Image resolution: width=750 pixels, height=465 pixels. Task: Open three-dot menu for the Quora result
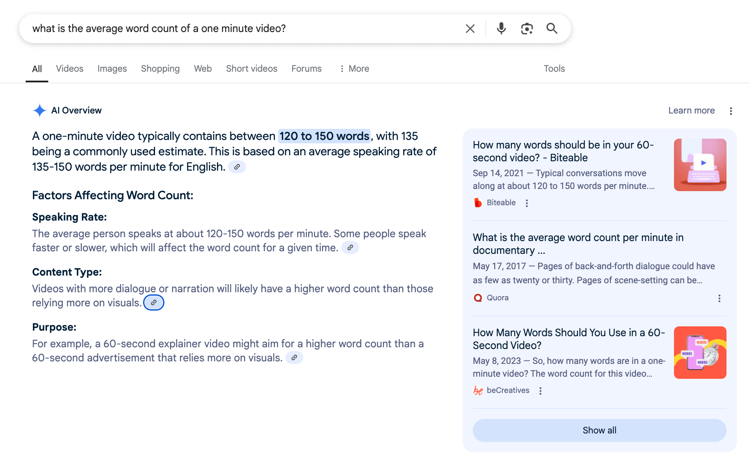(719, 298)
